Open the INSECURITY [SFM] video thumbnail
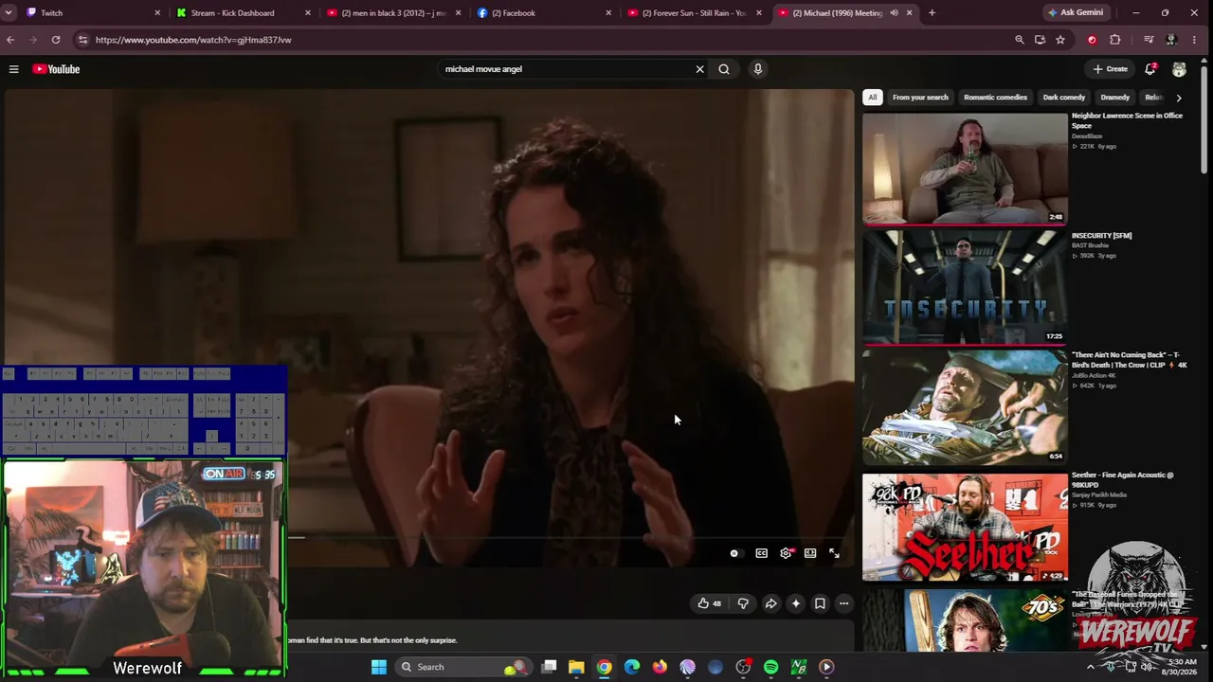 [x=965, y=288]
